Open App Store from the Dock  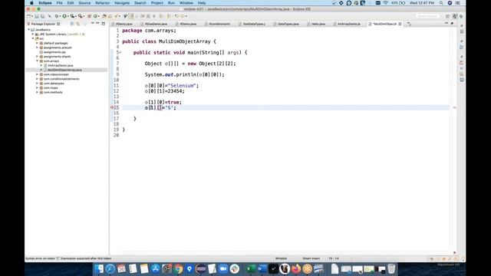[x=156, y=269]
